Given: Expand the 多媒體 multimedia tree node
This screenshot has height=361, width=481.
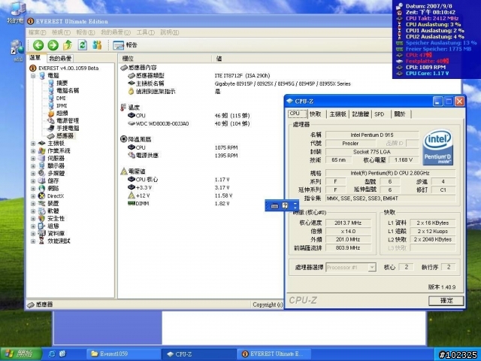Looking at the screenshot, I should pos(33,174).
